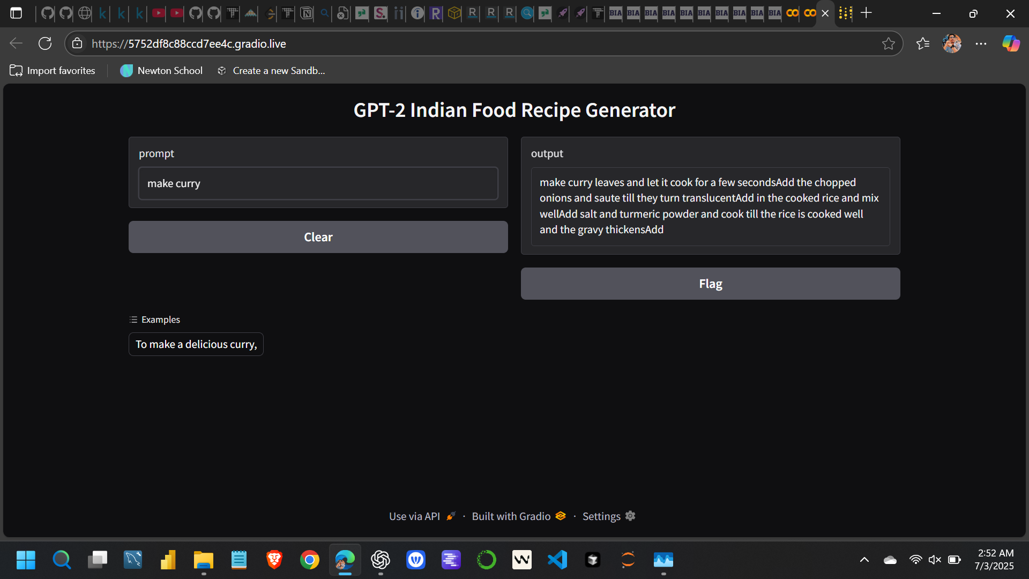Flag the generated recipe output
Viewport: 1029px width, 579px height.
[x=710, y=284]
